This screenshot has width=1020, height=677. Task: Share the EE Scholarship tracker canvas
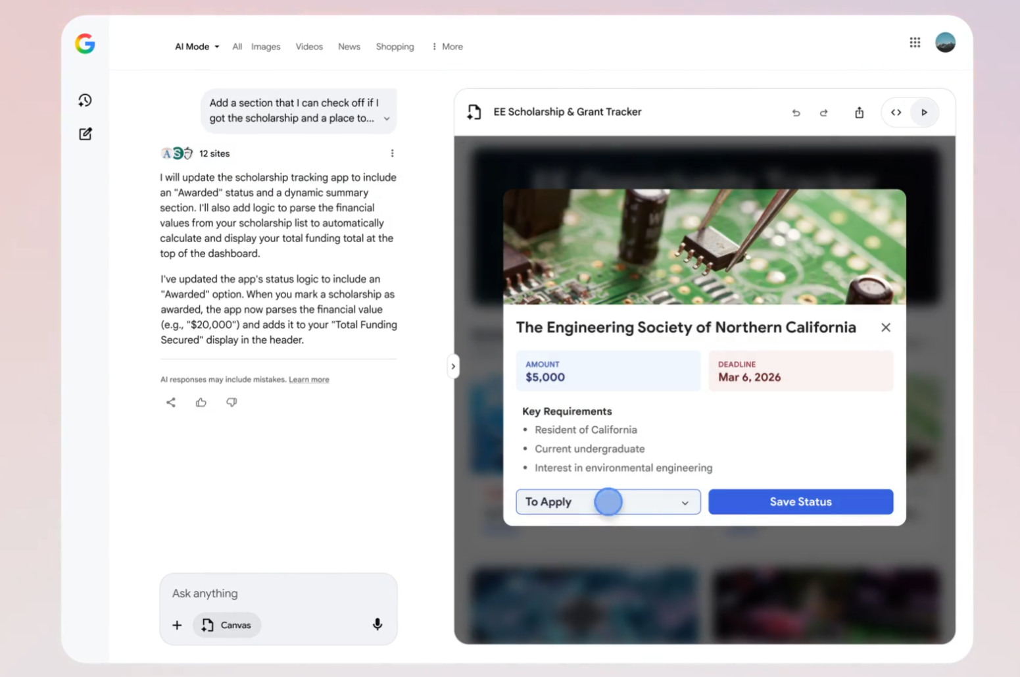tap(859, 113)
